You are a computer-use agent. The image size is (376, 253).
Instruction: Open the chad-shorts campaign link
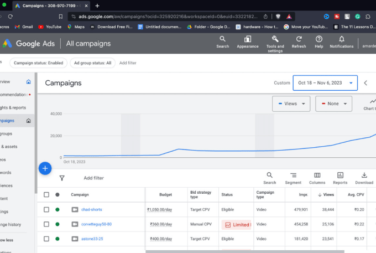click(92, 210)
